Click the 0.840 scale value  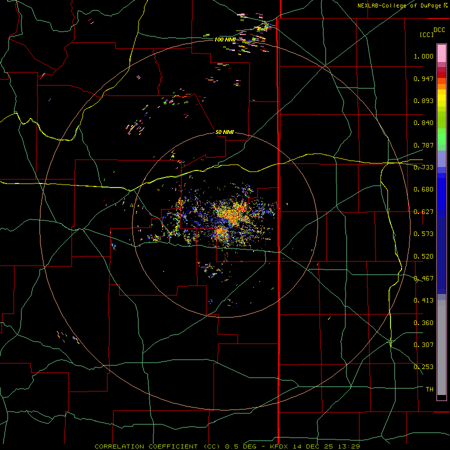tap(423, 123)
